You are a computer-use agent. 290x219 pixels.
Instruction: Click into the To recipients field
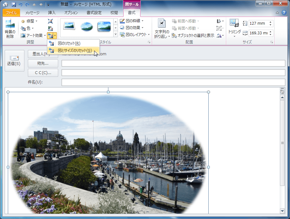173,63
